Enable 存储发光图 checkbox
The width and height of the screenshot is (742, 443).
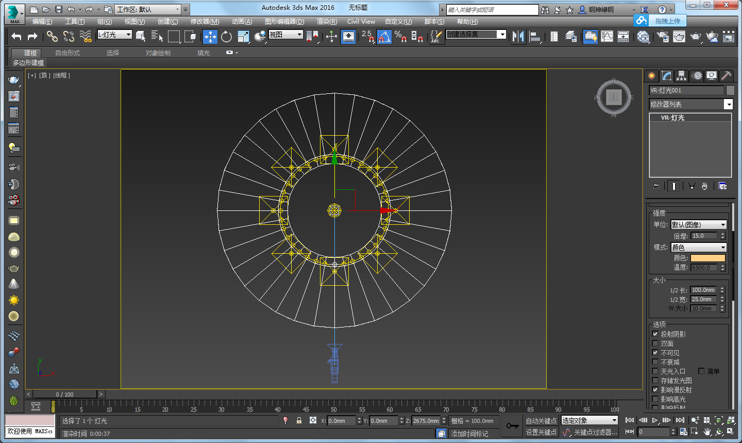[655, 381]
